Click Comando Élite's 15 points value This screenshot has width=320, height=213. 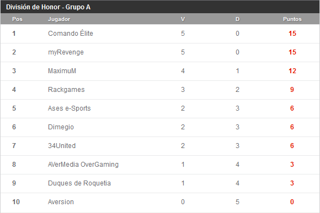pyautogui.click(x=292, y=34)
